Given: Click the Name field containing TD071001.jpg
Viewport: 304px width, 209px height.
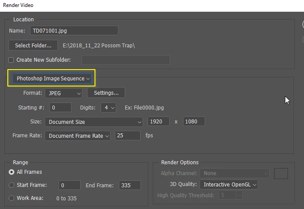Looking at the screenshot, I should click(74, 30).
